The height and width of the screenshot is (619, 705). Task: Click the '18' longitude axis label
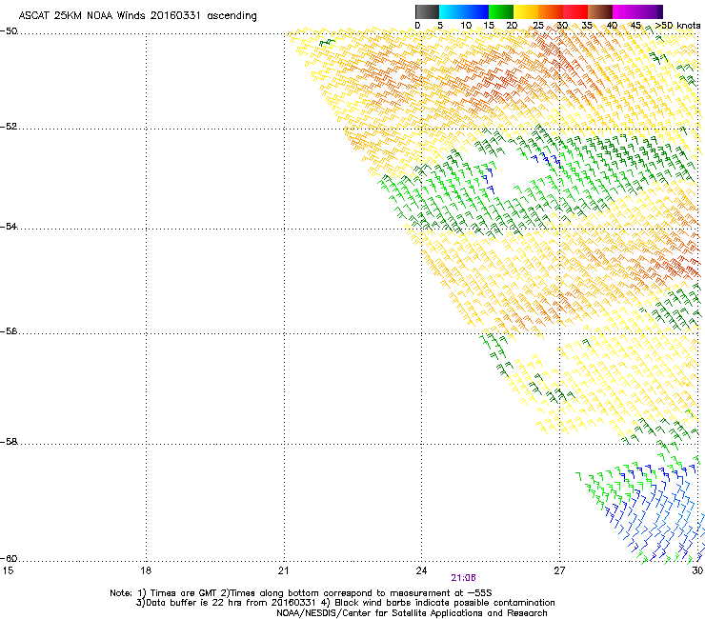point(146,570)
